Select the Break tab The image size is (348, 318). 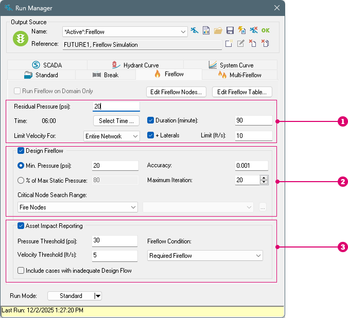point(106,75)
